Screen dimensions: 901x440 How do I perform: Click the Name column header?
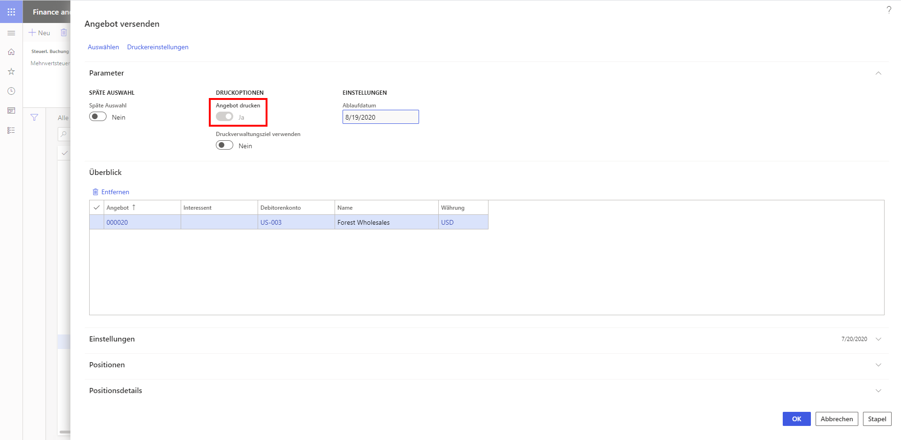tap(386, 207)
